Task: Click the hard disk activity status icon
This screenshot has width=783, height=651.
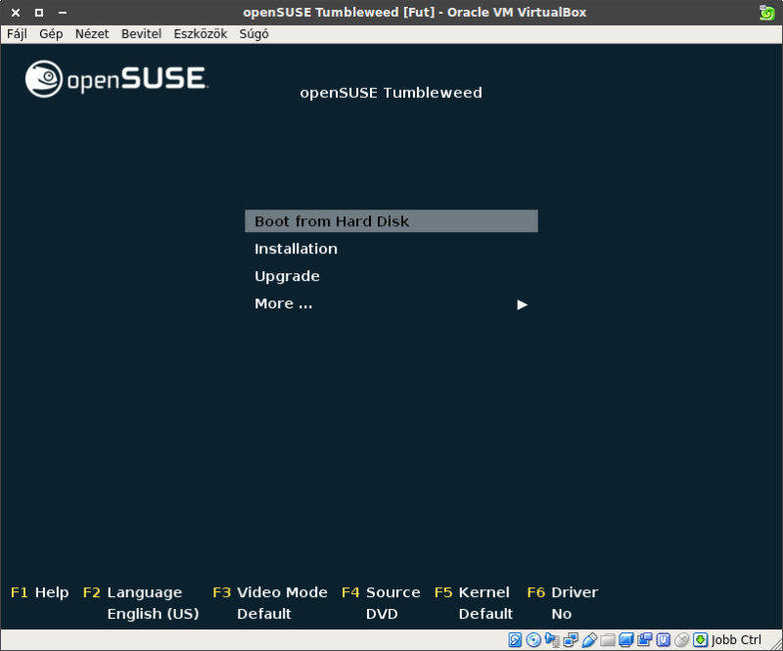Action: (515, 639)
